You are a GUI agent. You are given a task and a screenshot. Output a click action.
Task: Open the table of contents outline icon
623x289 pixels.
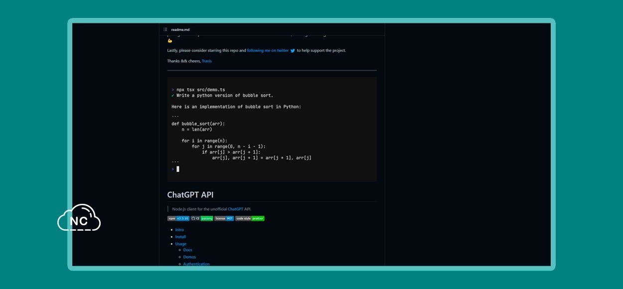(165, 29)
